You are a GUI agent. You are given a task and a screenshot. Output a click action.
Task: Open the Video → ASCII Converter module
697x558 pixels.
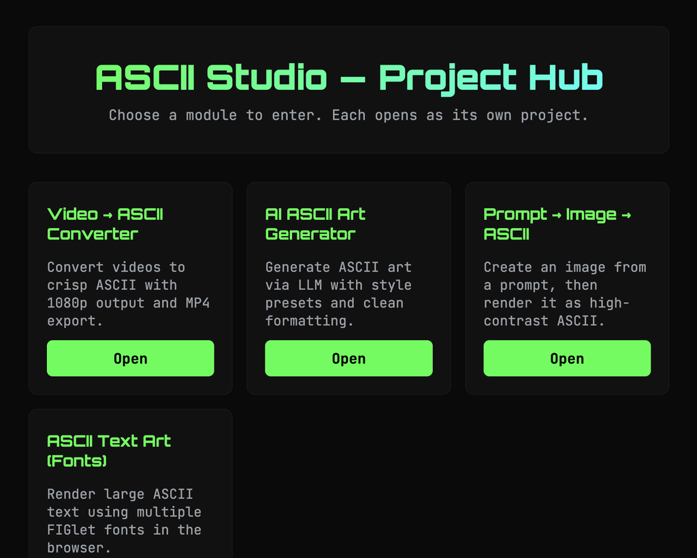(130, 359)
